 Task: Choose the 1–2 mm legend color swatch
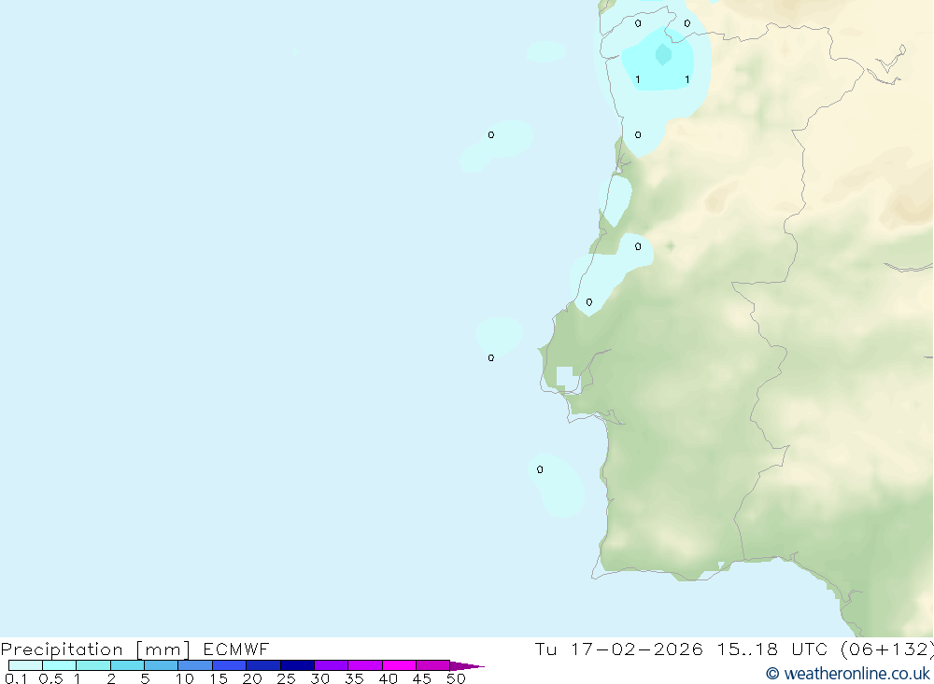[x=93, y=665]
